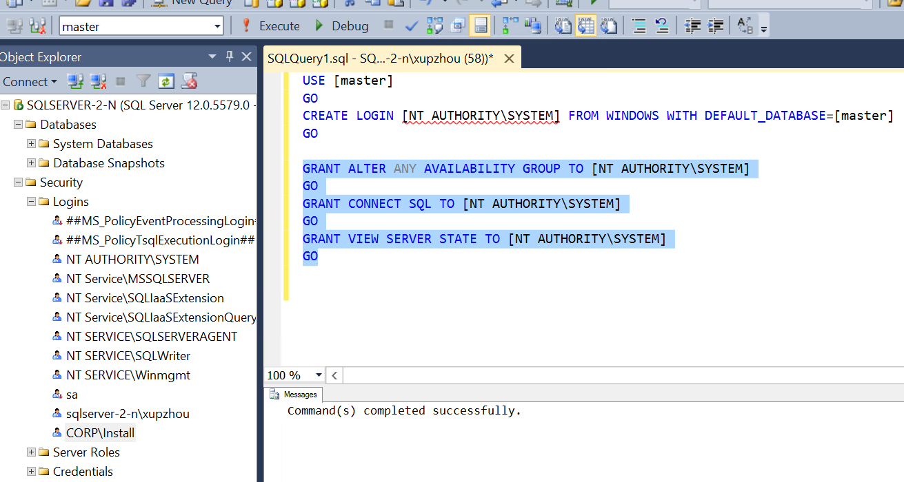Toggle Results to Text mode

coord(563,26)
